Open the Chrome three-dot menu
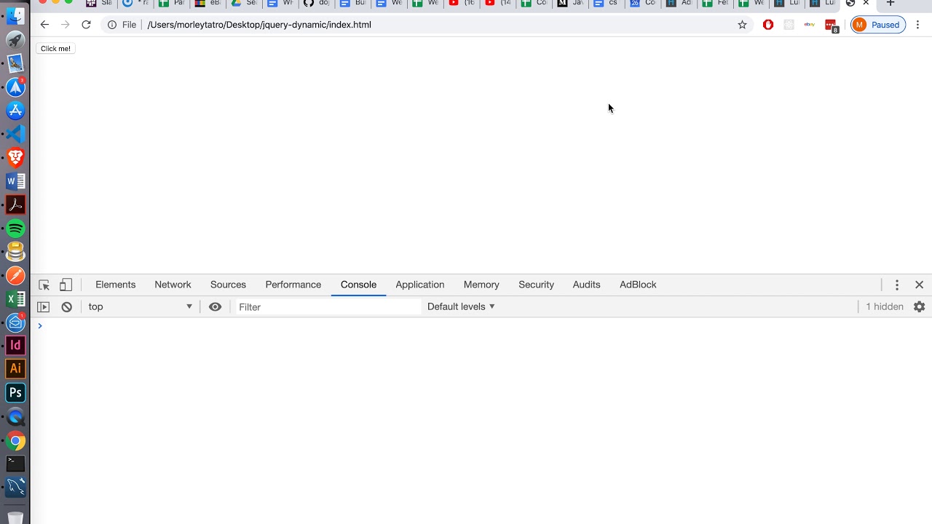 (918, 25)
